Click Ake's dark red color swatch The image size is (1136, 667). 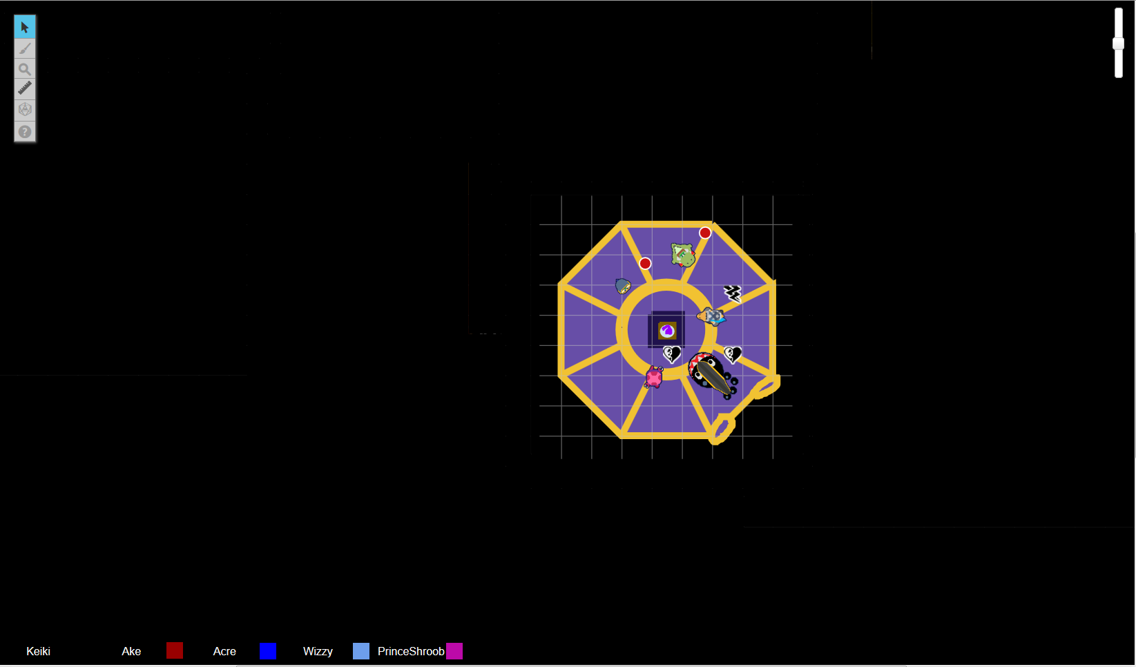pyautogui.click(x=175, y=650)
